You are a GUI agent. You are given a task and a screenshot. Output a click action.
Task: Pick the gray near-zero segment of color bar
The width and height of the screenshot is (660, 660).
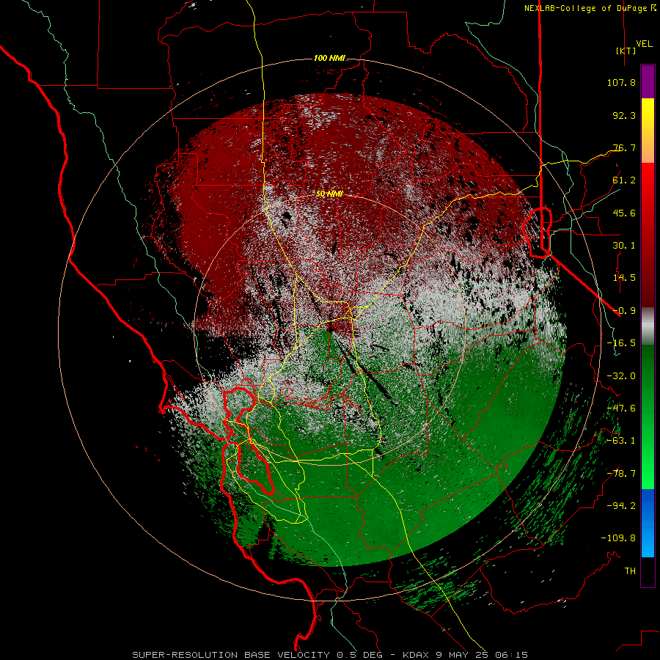click(x=648, y=324)
